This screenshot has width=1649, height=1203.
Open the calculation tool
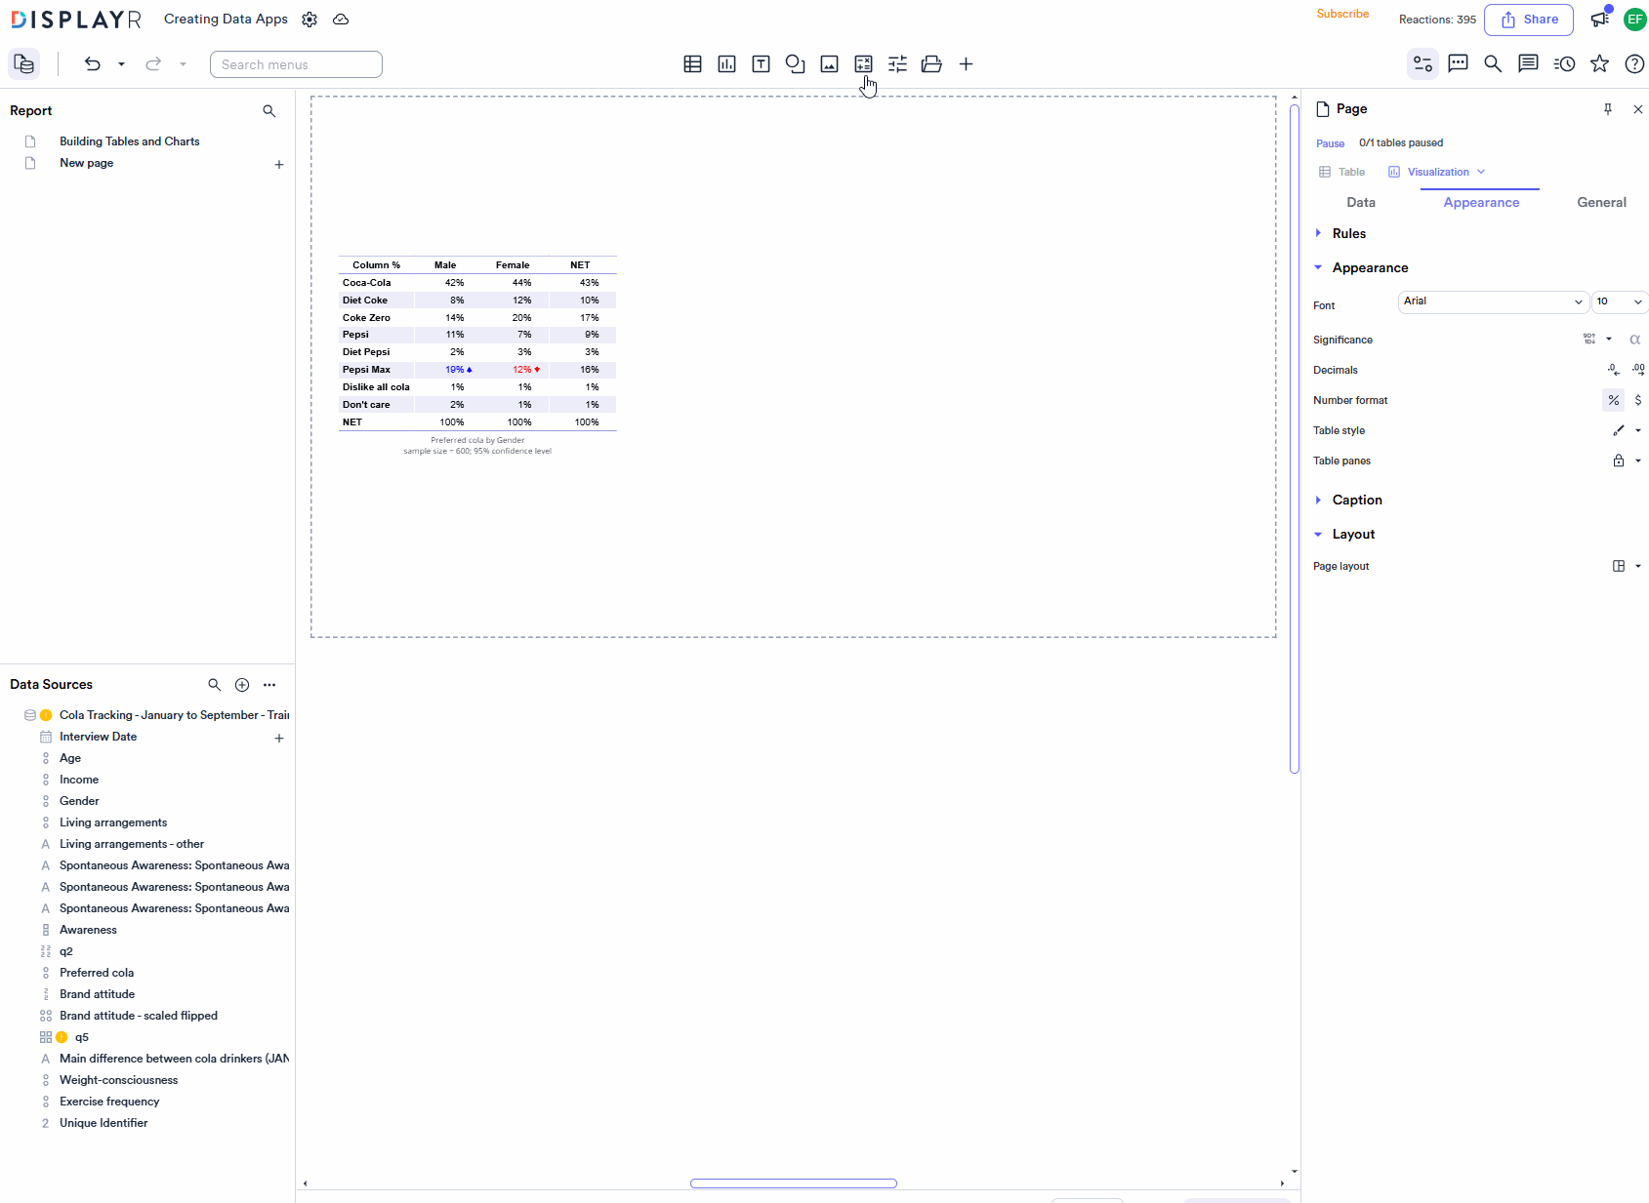click(863, 63)
